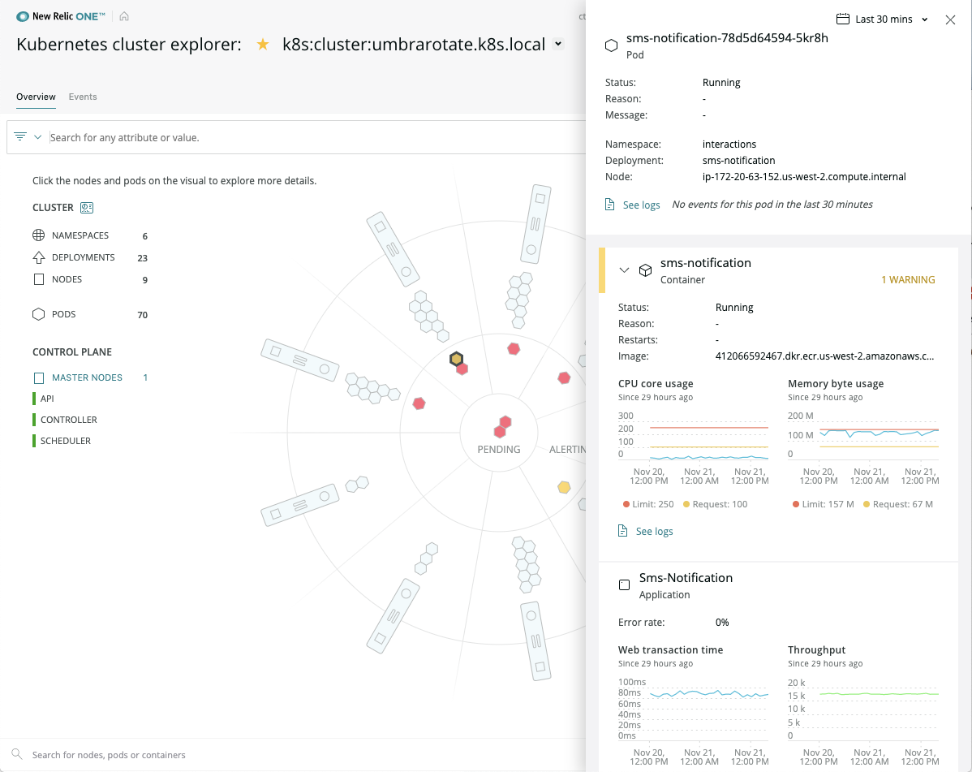
Task: Click the cluster details icon next to CLUSTER
Action: [87, 208]
